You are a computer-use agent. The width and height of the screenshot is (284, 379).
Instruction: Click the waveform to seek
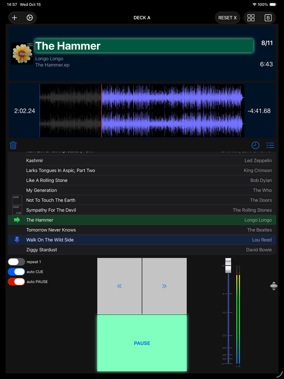click(142, 111)
